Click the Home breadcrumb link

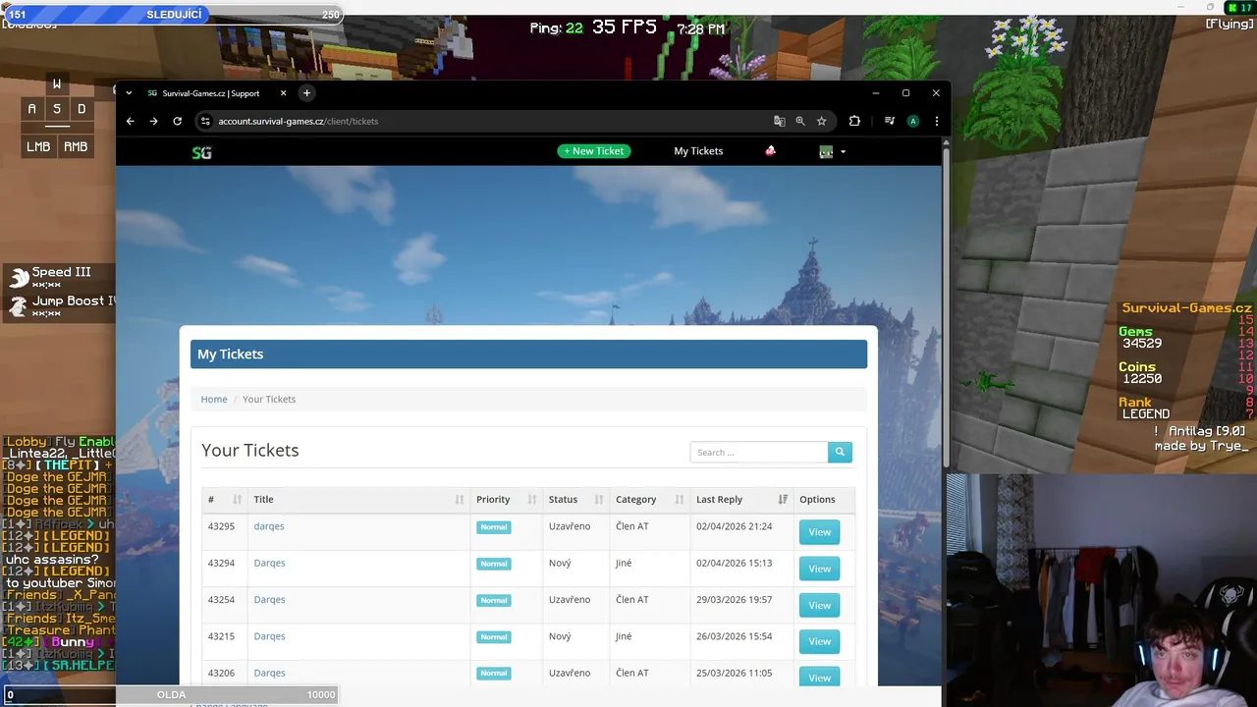[214, 399]
